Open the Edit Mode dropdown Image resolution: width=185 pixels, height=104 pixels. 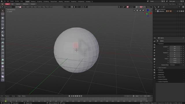[10, 7]
